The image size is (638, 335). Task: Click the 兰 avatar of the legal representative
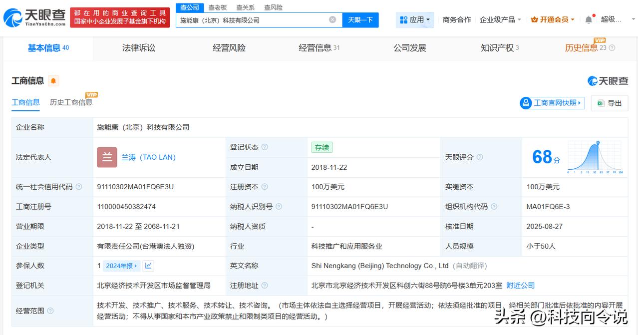[x=107, y=157]
